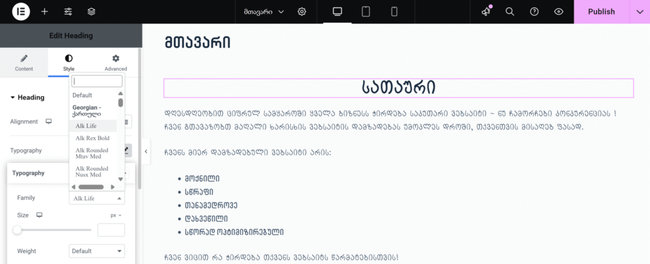Open the structure layers icon

(91, 11)
